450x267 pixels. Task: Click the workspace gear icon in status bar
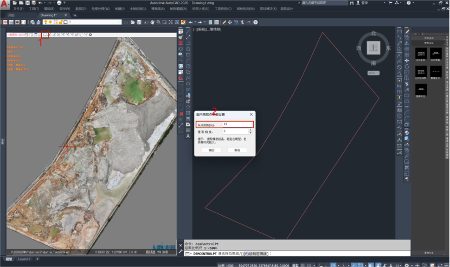coord(407,265)
